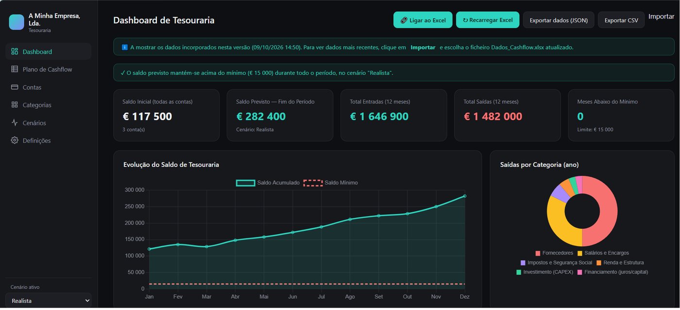Click the Plano de Cashflow table icon
The image size is (680, 310).
click(x=15, y=69)
